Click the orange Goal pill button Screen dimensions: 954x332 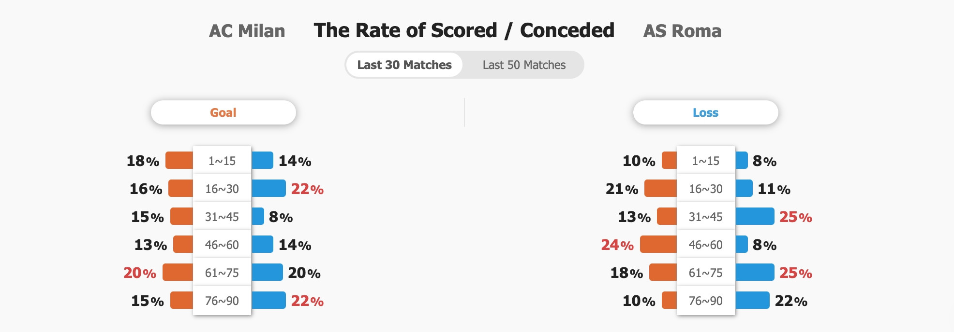click(x=223, y=112)
